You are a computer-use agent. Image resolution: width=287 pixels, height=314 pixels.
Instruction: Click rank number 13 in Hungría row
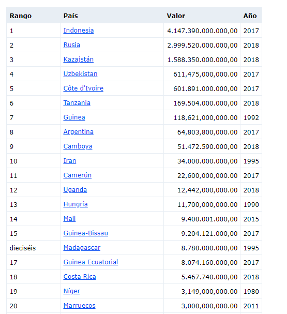(x=13, y=205)
